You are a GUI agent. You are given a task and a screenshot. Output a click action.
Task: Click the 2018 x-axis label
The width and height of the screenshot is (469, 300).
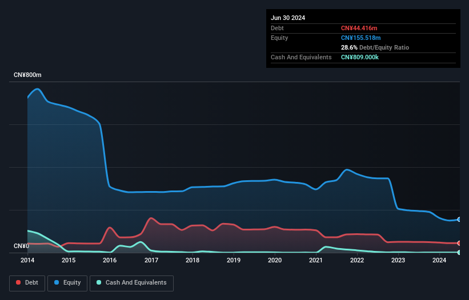pyautogui.click(x=193, y=260)
